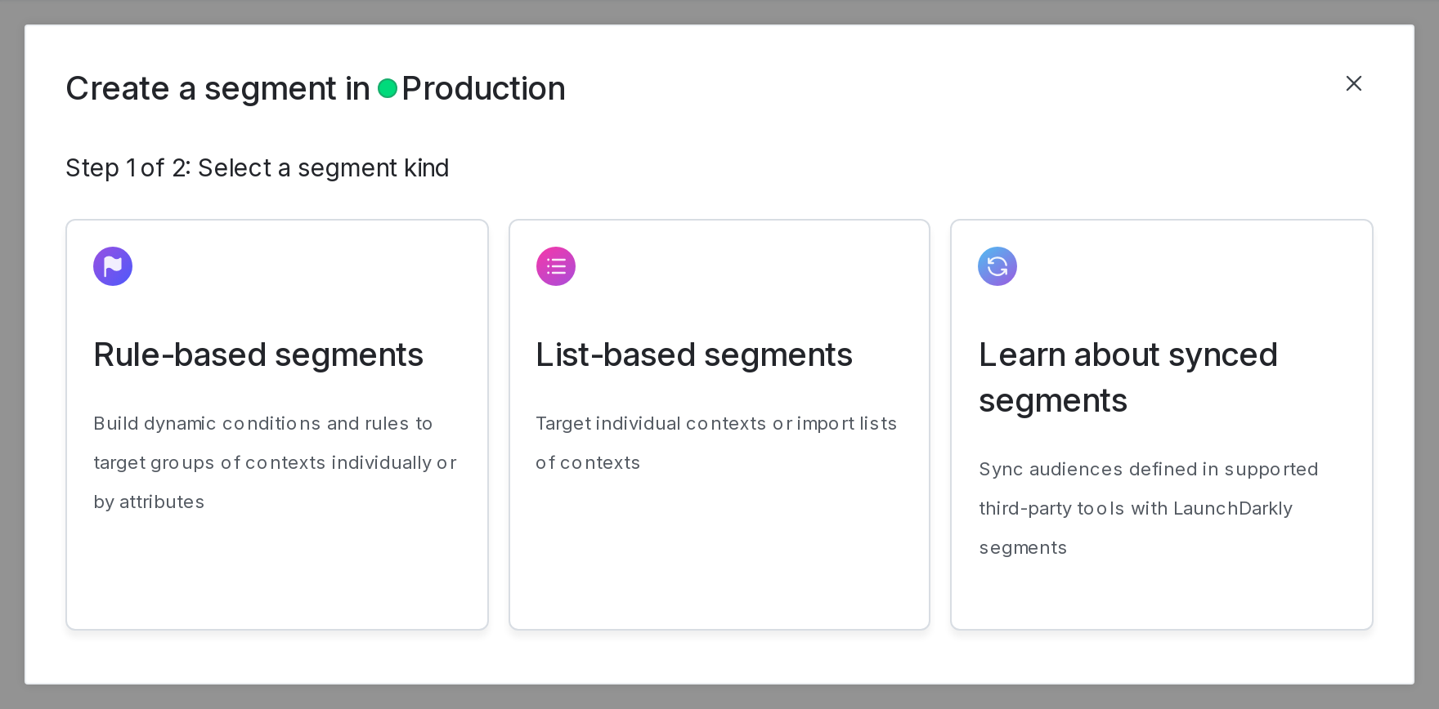Click the 'Create a segment in Production' title

316,88
